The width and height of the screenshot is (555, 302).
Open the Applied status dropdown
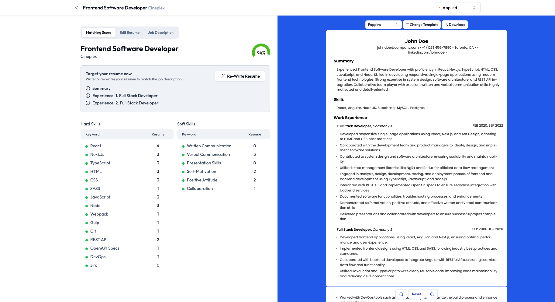click(x=457, y=8)
